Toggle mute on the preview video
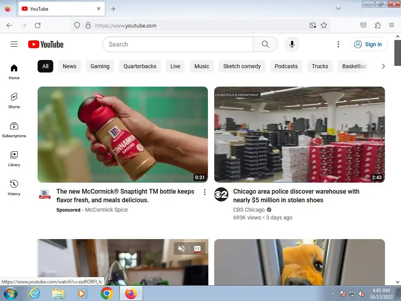 pos(181,248)
